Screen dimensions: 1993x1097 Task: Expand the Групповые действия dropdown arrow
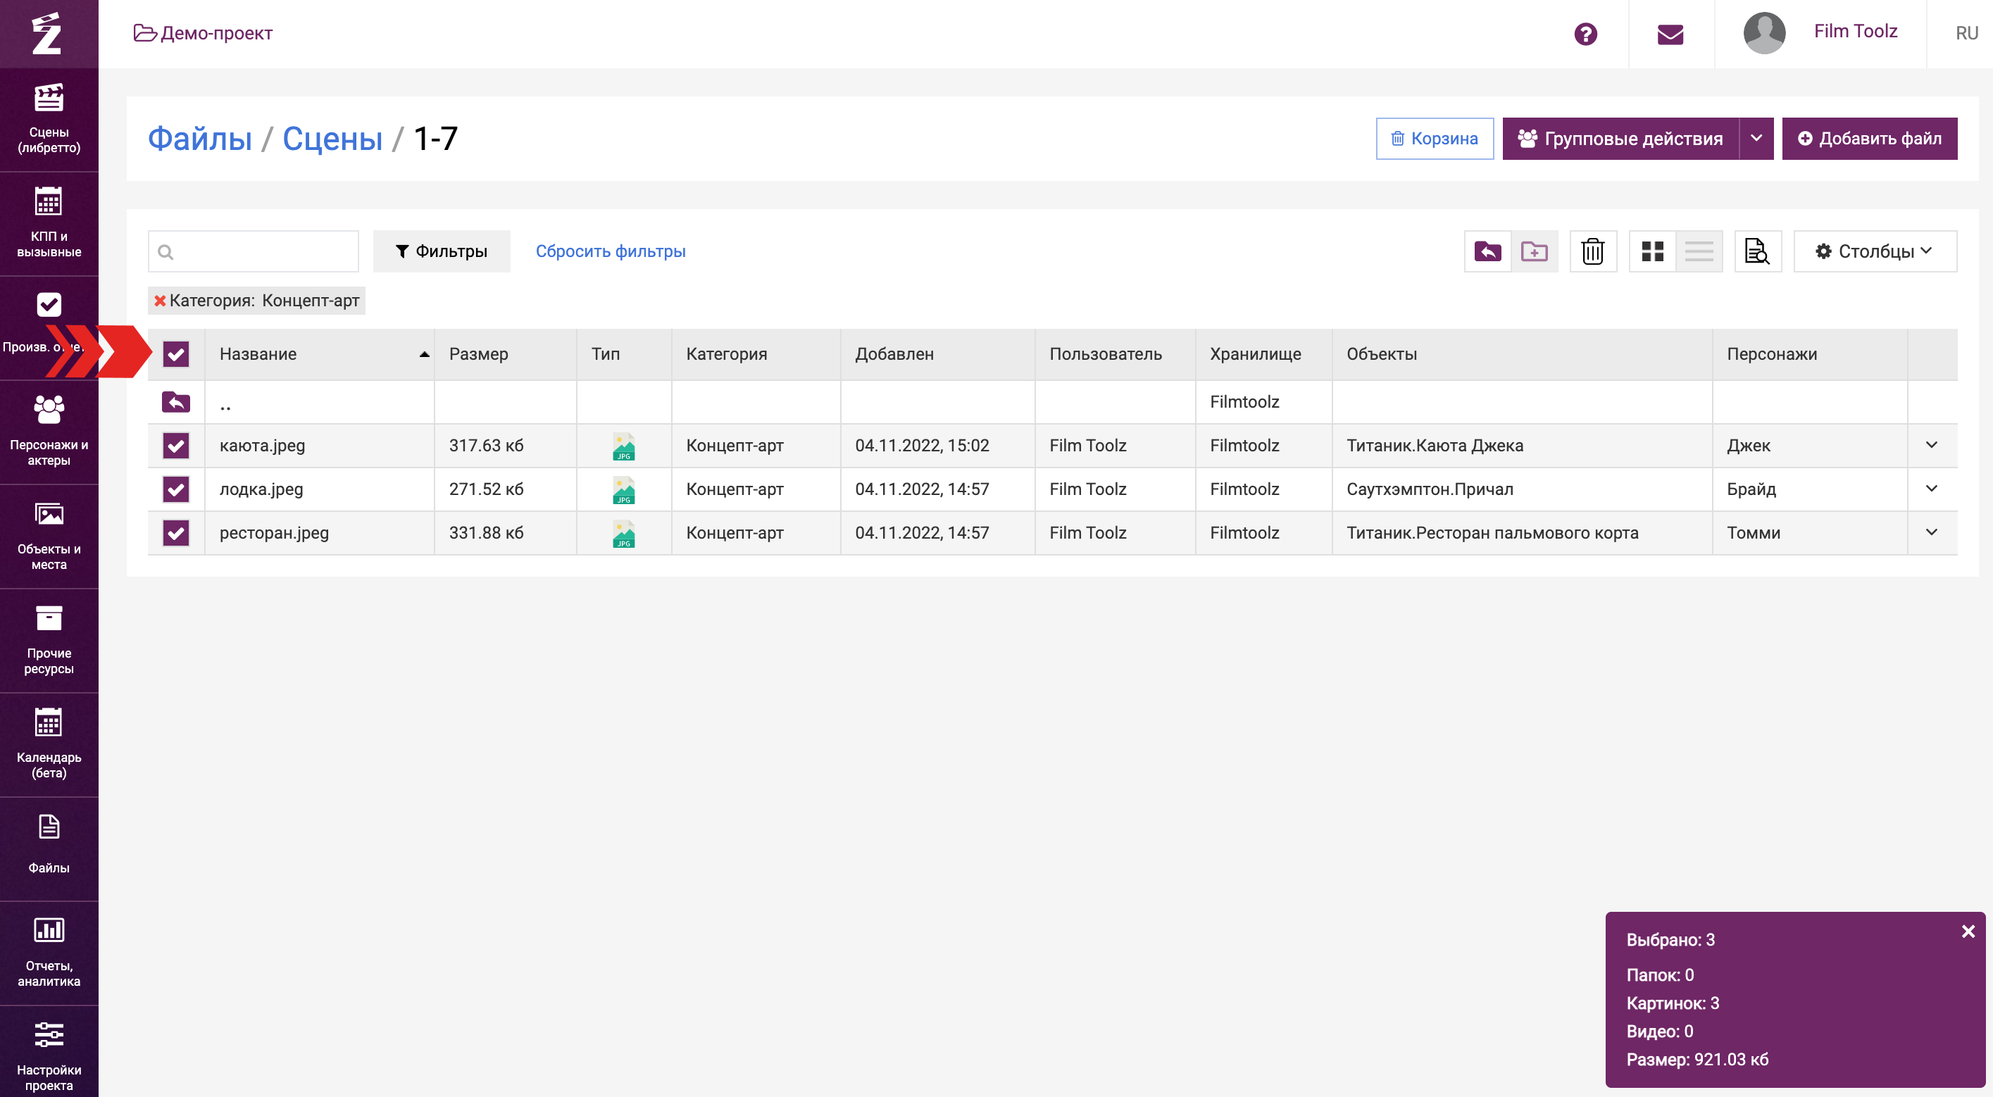1756,139
